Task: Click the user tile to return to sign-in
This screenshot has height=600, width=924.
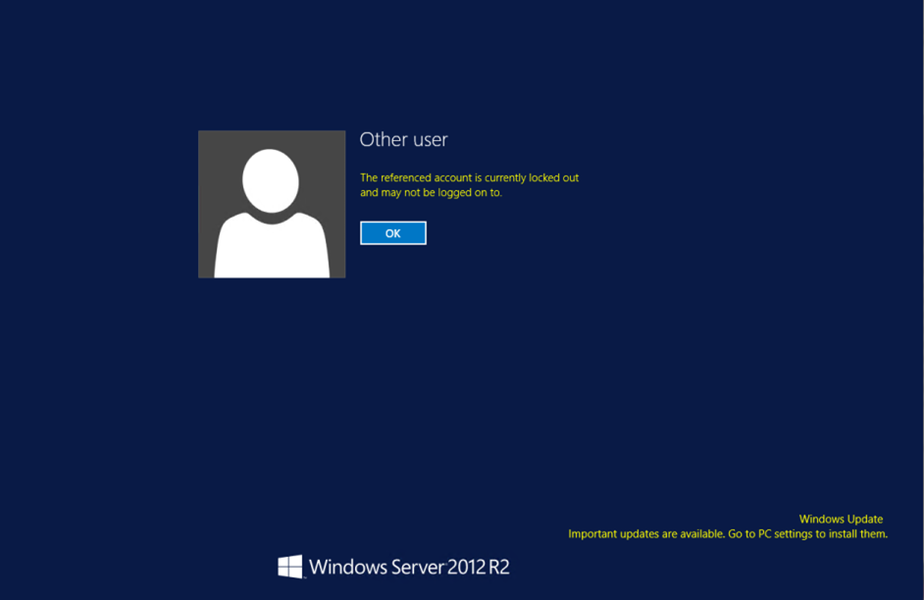Action: tap(272, 204)
